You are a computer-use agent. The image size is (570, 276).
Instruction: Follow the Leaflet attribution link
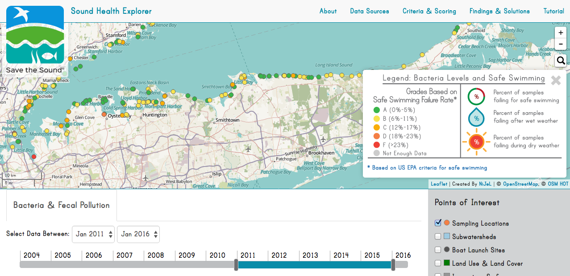point(439,184)
